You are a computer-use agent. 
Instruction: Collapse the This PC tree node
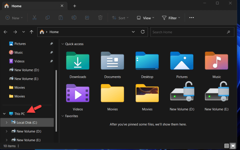4,114
